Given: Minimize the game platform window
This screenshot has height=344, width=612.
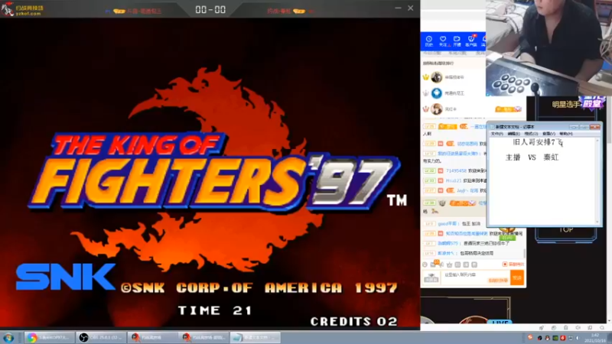Looking at the screenshot, I should (398, 8).
